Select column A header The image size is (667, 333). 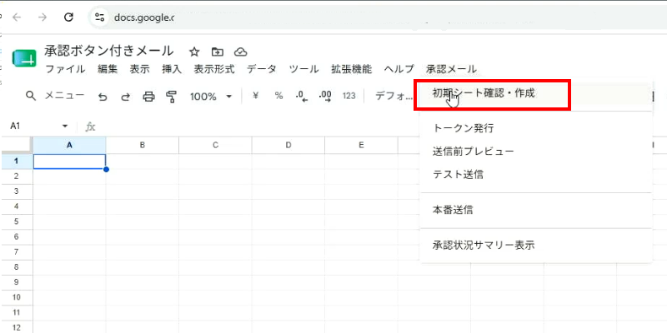tap(69, 145)
